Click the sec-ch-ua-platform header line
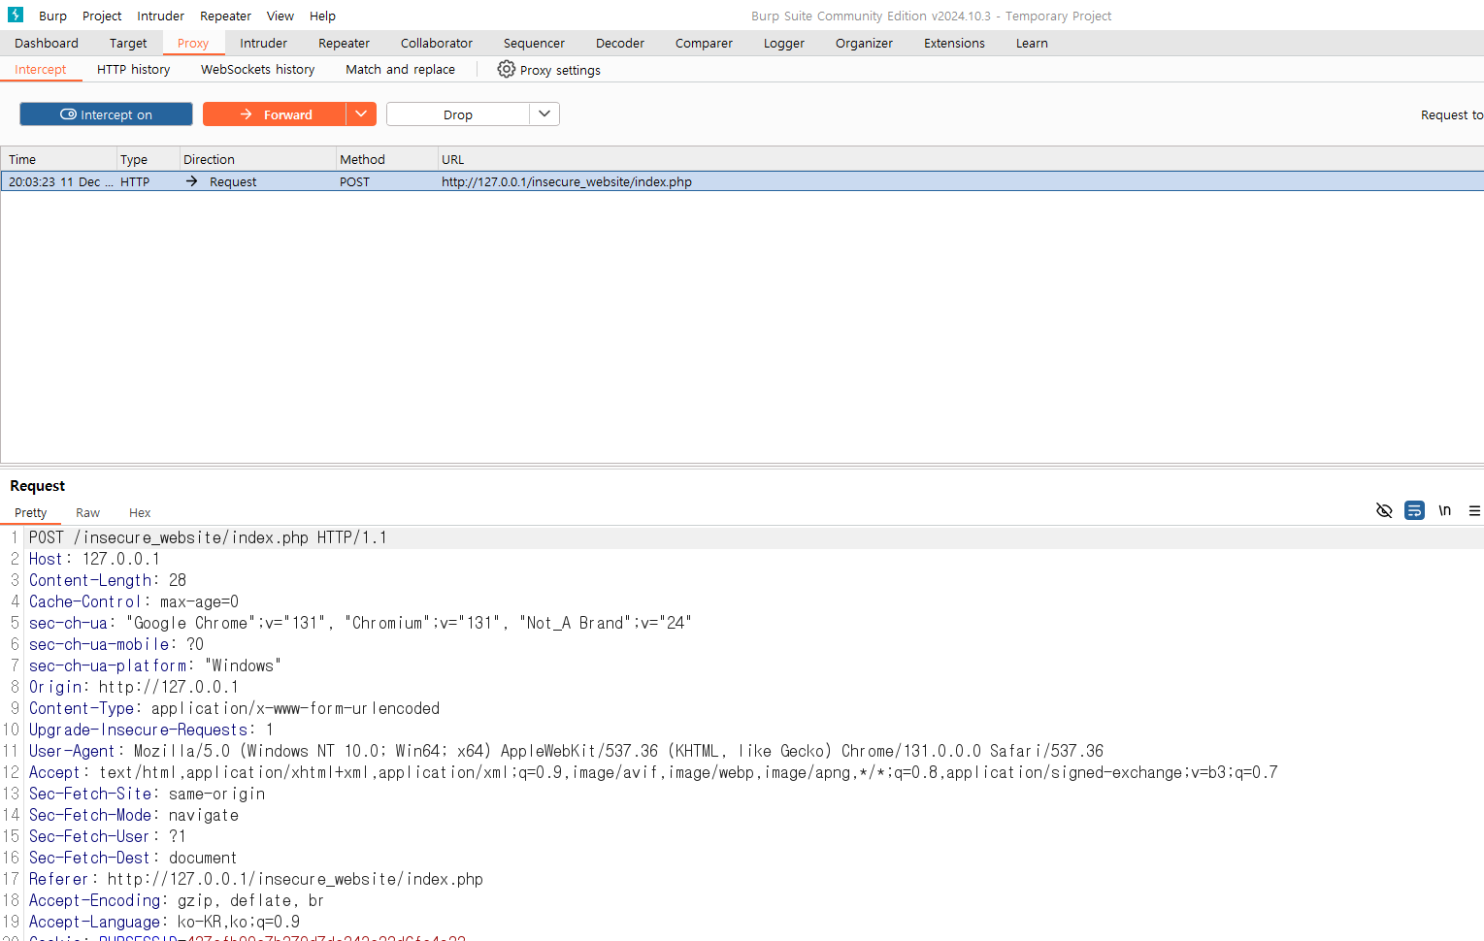This screenshot has height=941, width=1484. click(x=155, y=665)
